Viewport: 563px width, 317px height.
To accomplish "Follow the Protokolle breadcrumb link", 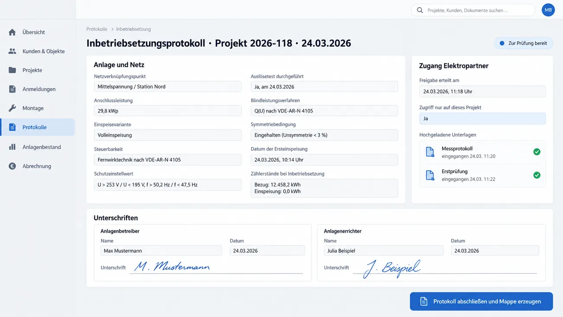I will [97, 29].
